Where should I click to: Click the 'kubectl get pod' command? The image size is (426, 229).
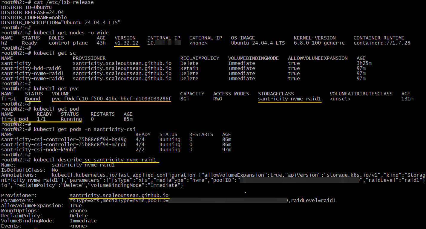(x=56, y=109)
